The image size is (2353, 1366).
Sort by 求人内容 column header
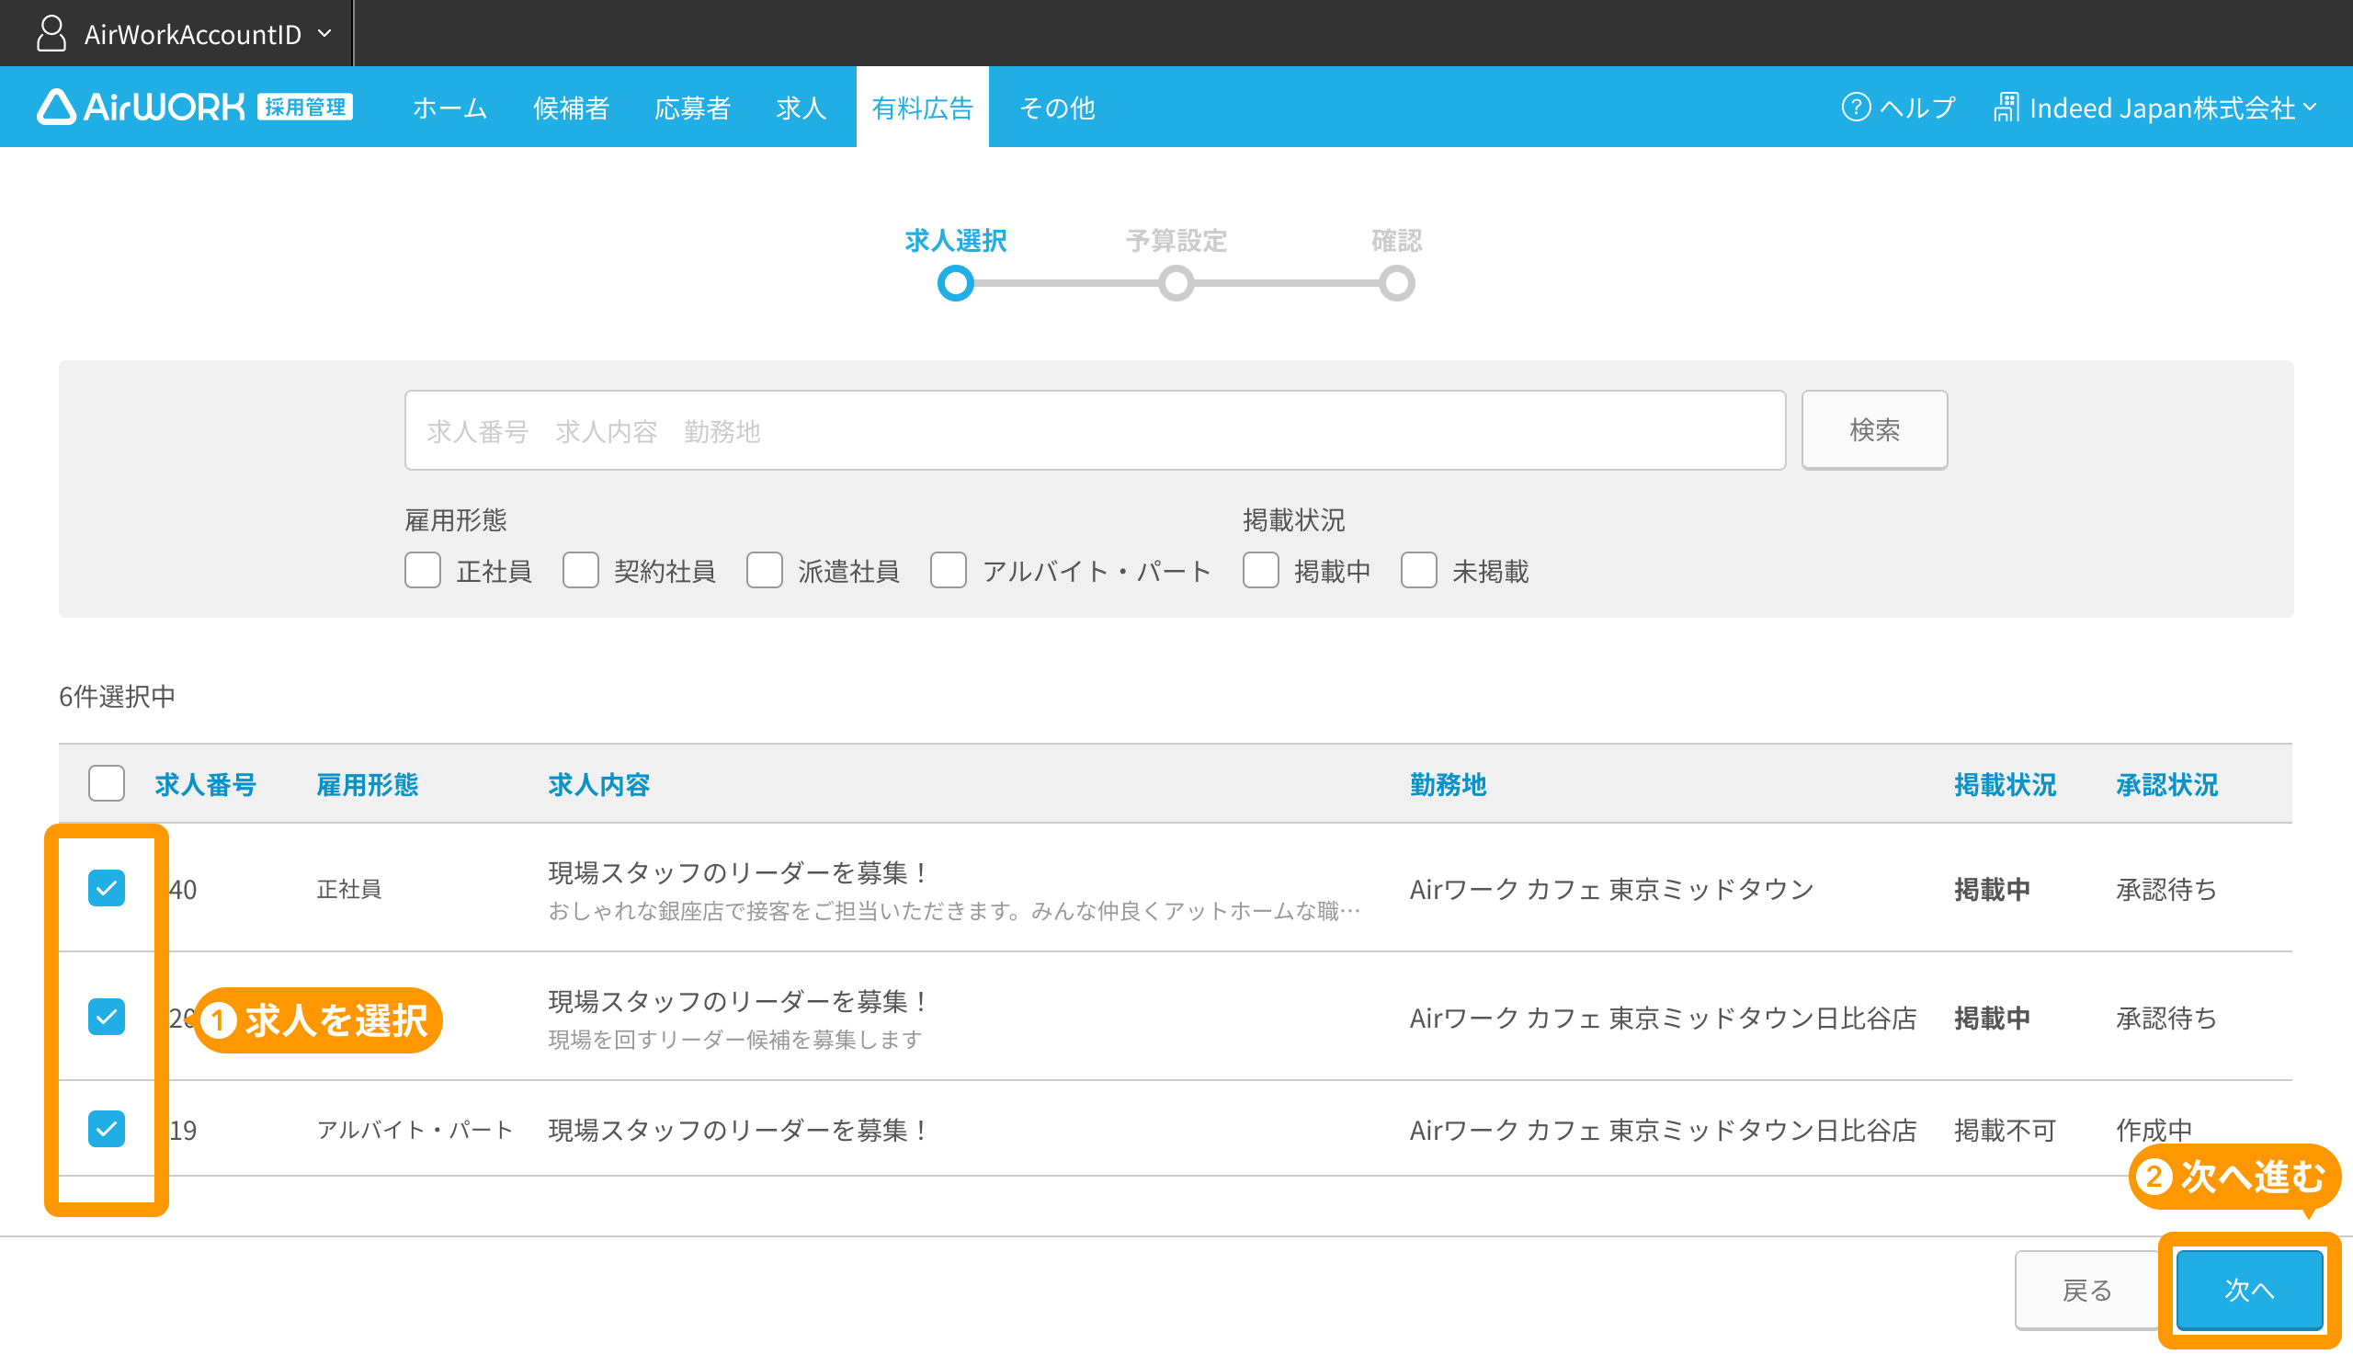(x=598, y=784)
